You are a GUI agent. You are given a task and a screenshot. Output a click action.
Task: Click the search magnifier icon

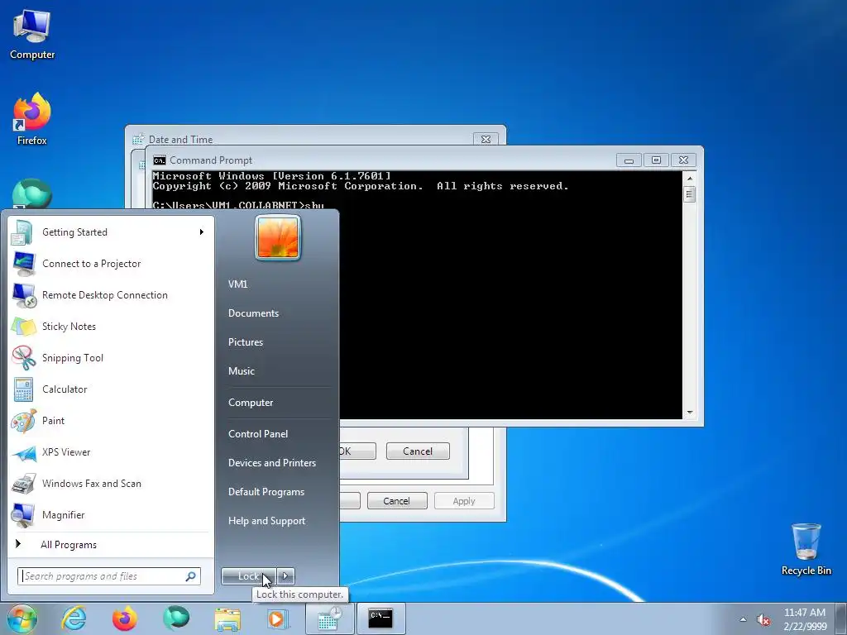click(191, 576)
